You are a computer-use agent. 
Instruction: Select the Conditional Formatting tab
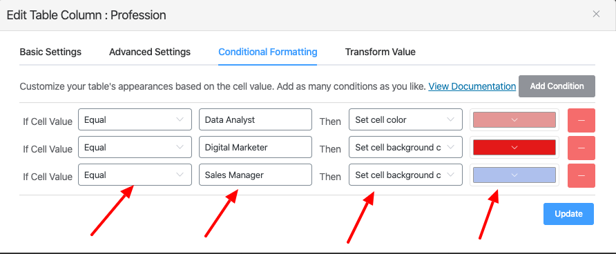(x=267, y=52)
